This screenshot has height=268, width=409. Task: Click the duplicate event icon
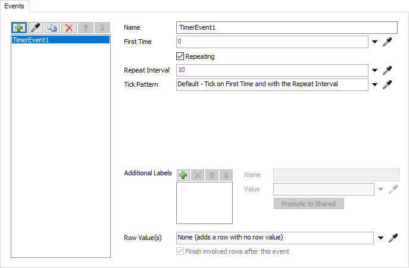52,28
